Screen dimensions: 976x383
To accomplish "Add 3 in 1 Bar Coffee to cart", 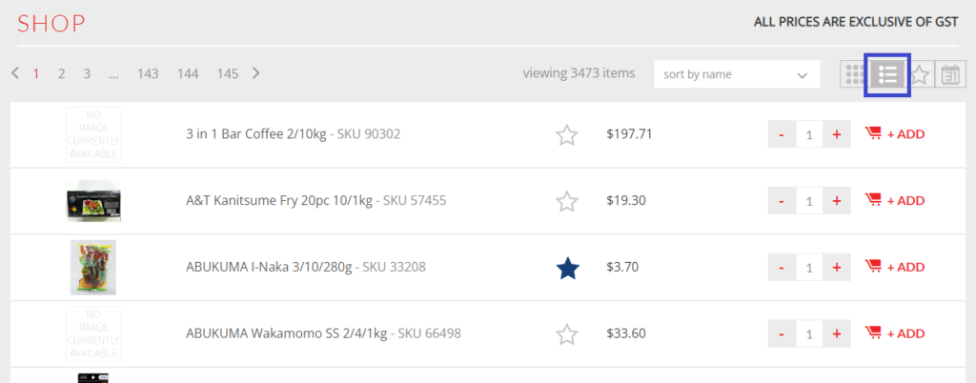I will click(x=894, y=134).
